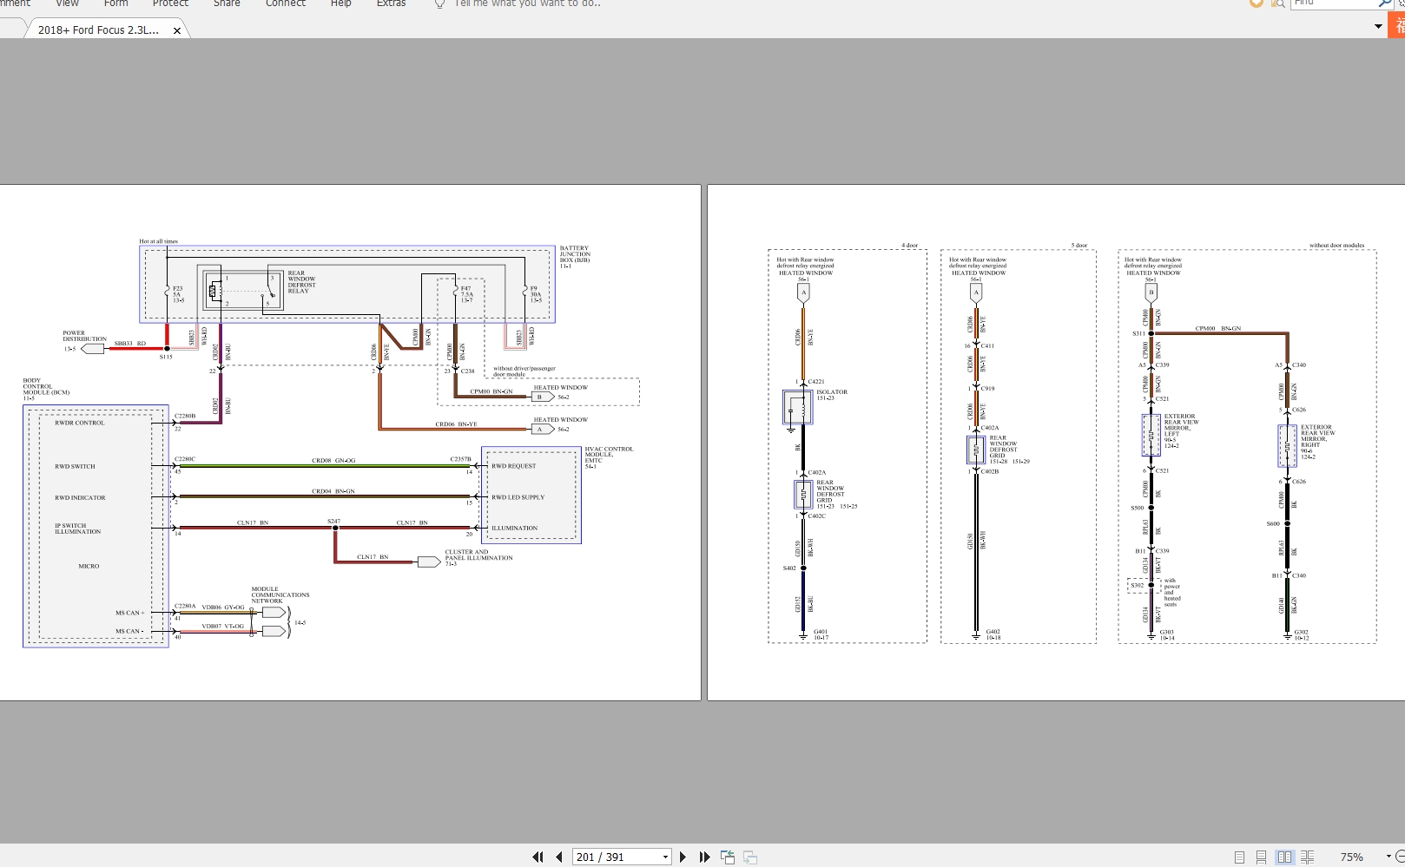Expand the zoom level dropdown

[x=1388, y=857]
